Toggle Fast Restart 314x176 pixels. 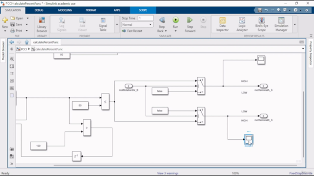(x=132, y=31)
